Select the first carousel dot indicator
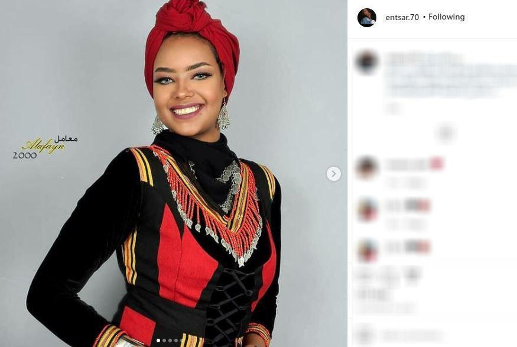 [x=158, y=340]
